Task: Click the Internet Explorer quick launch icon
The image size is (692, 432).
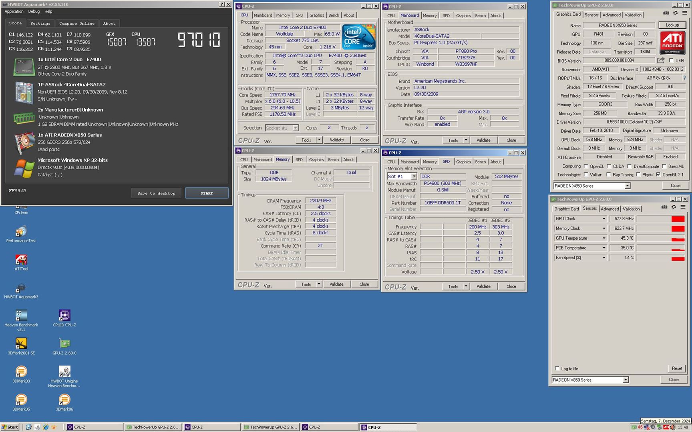Action: [46, 427]
